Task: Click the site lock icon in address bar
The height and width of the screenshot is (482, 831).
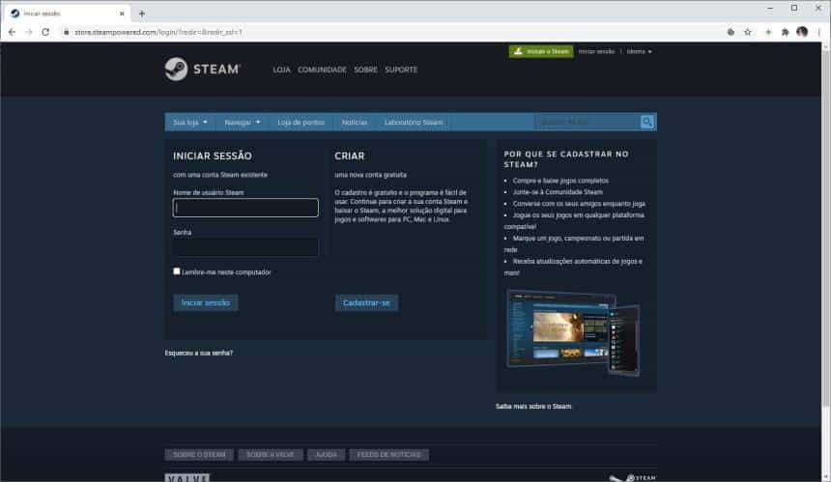Action: pos(67,32)
